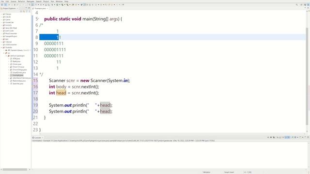Viewport: 310px width, 174px height.
Task: Open the Edit menu
Action: point(7,1)
